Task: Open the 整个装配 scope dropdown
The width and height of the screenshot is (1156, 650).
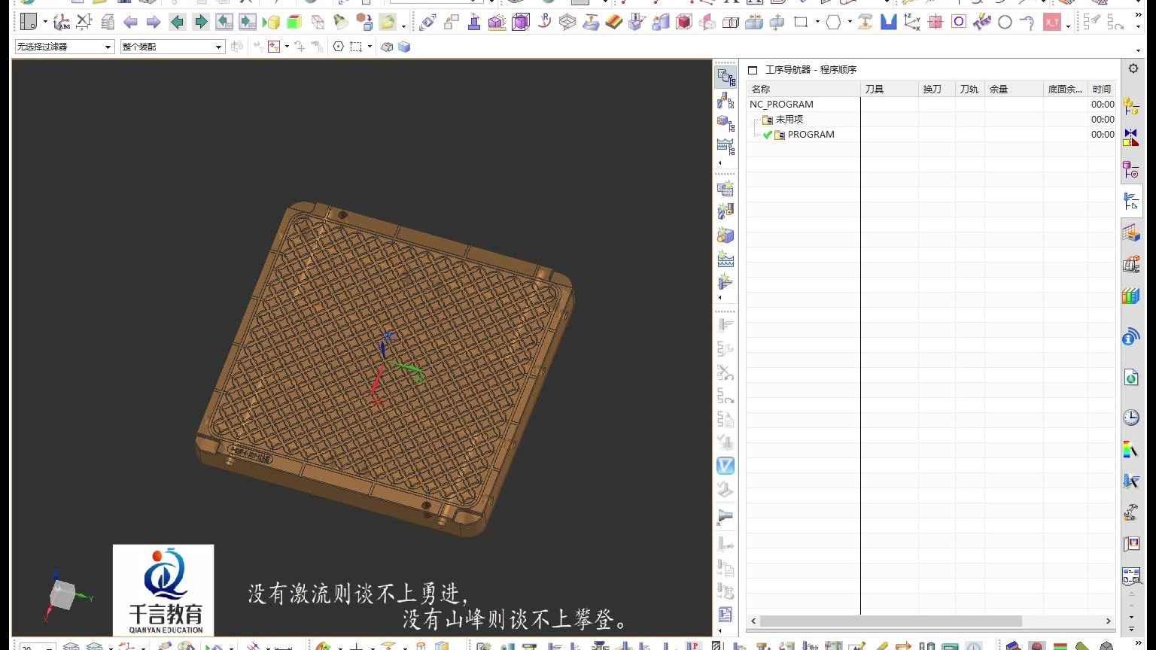Action: (x=172, y=47)
